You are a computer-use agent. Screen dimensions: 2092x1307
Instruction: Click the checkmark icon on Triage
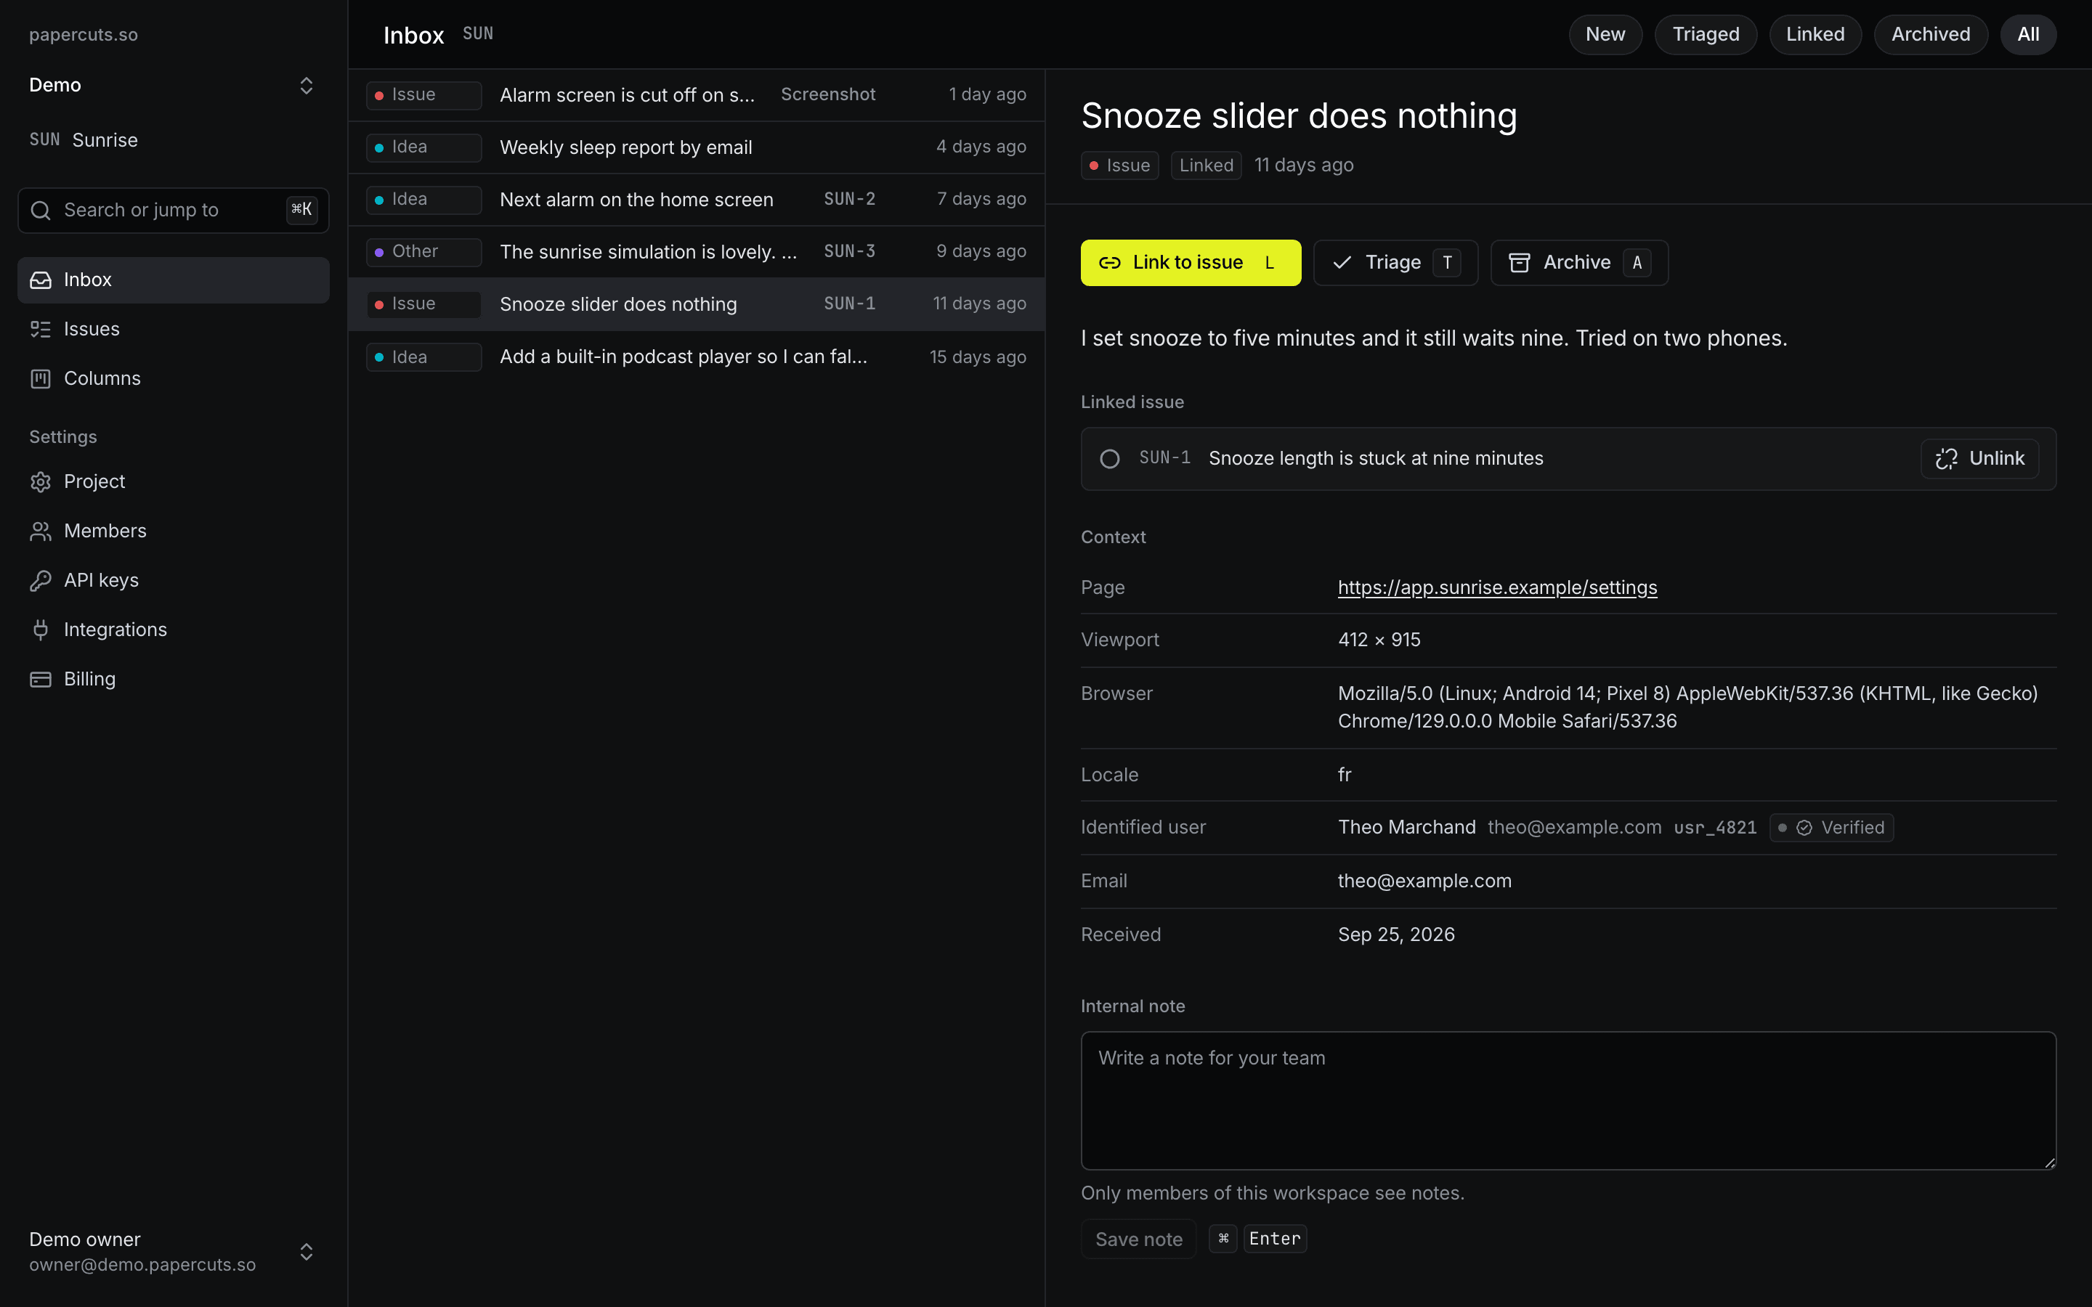(1342, 263)
